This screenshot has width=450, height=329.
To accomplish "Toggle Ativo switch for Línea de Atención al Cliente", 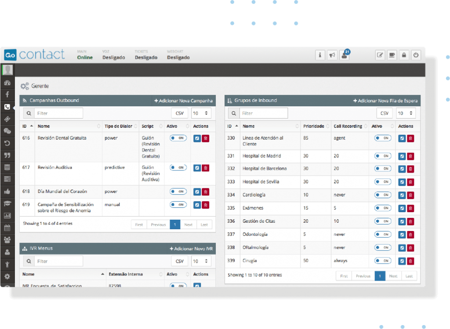I will (x=383, y=138).
